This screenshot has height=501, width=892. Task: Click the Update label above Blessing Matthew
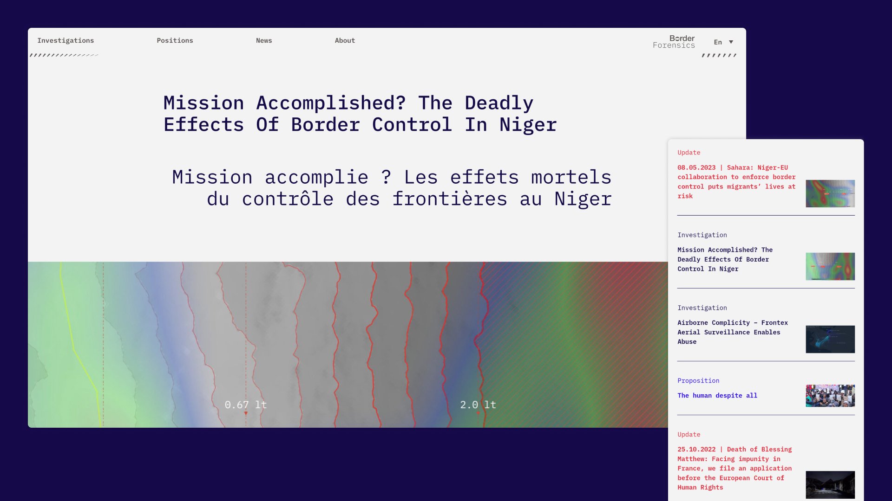tap(689, 435)
